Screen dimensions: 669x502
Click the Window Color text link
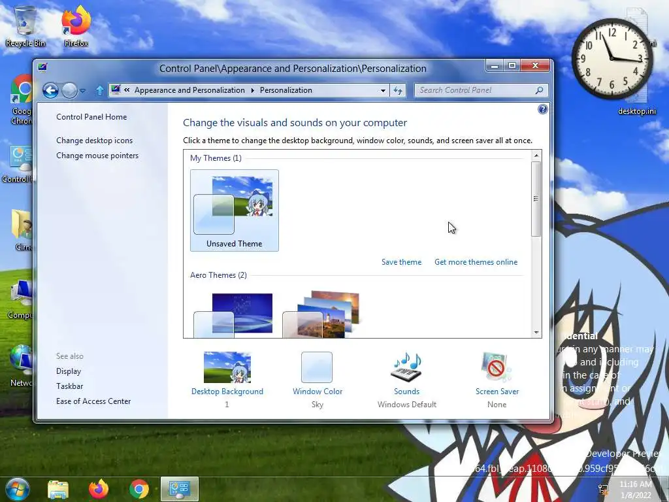[x=318, y=392]
